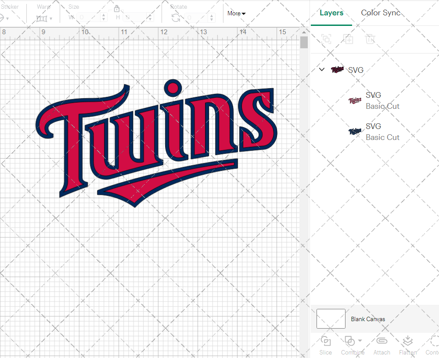Open the Warp dropdown
Viewport: 439px width, 358px height.
(51, 19)
